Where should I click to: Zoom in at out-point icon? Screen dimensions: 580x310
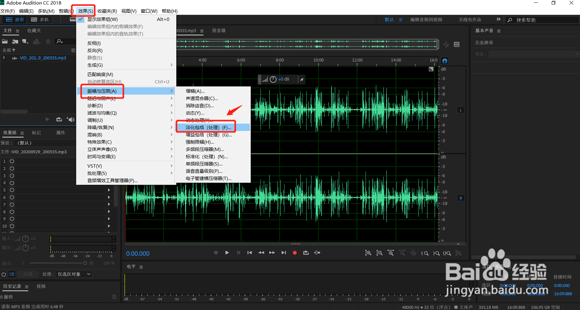tap(436, 253)
